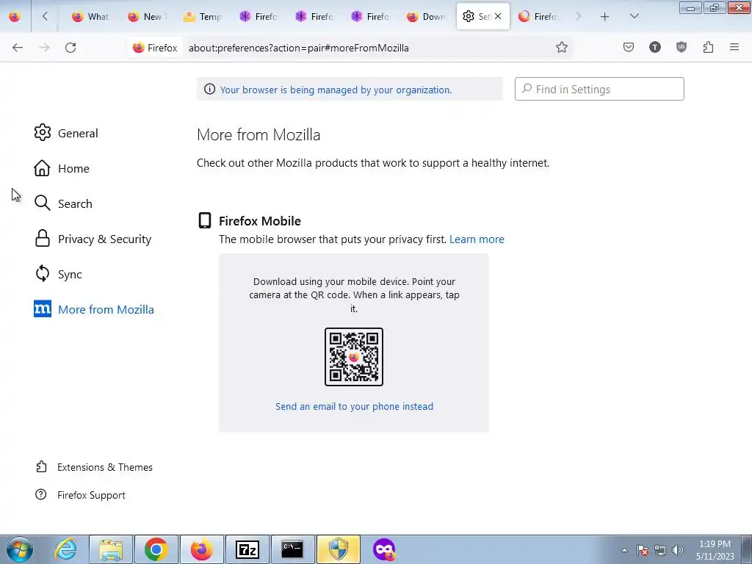Click the Firefox Mobile phone icon
The width and height of the screenshot is (752, 564).
click(x=205, y=220)
